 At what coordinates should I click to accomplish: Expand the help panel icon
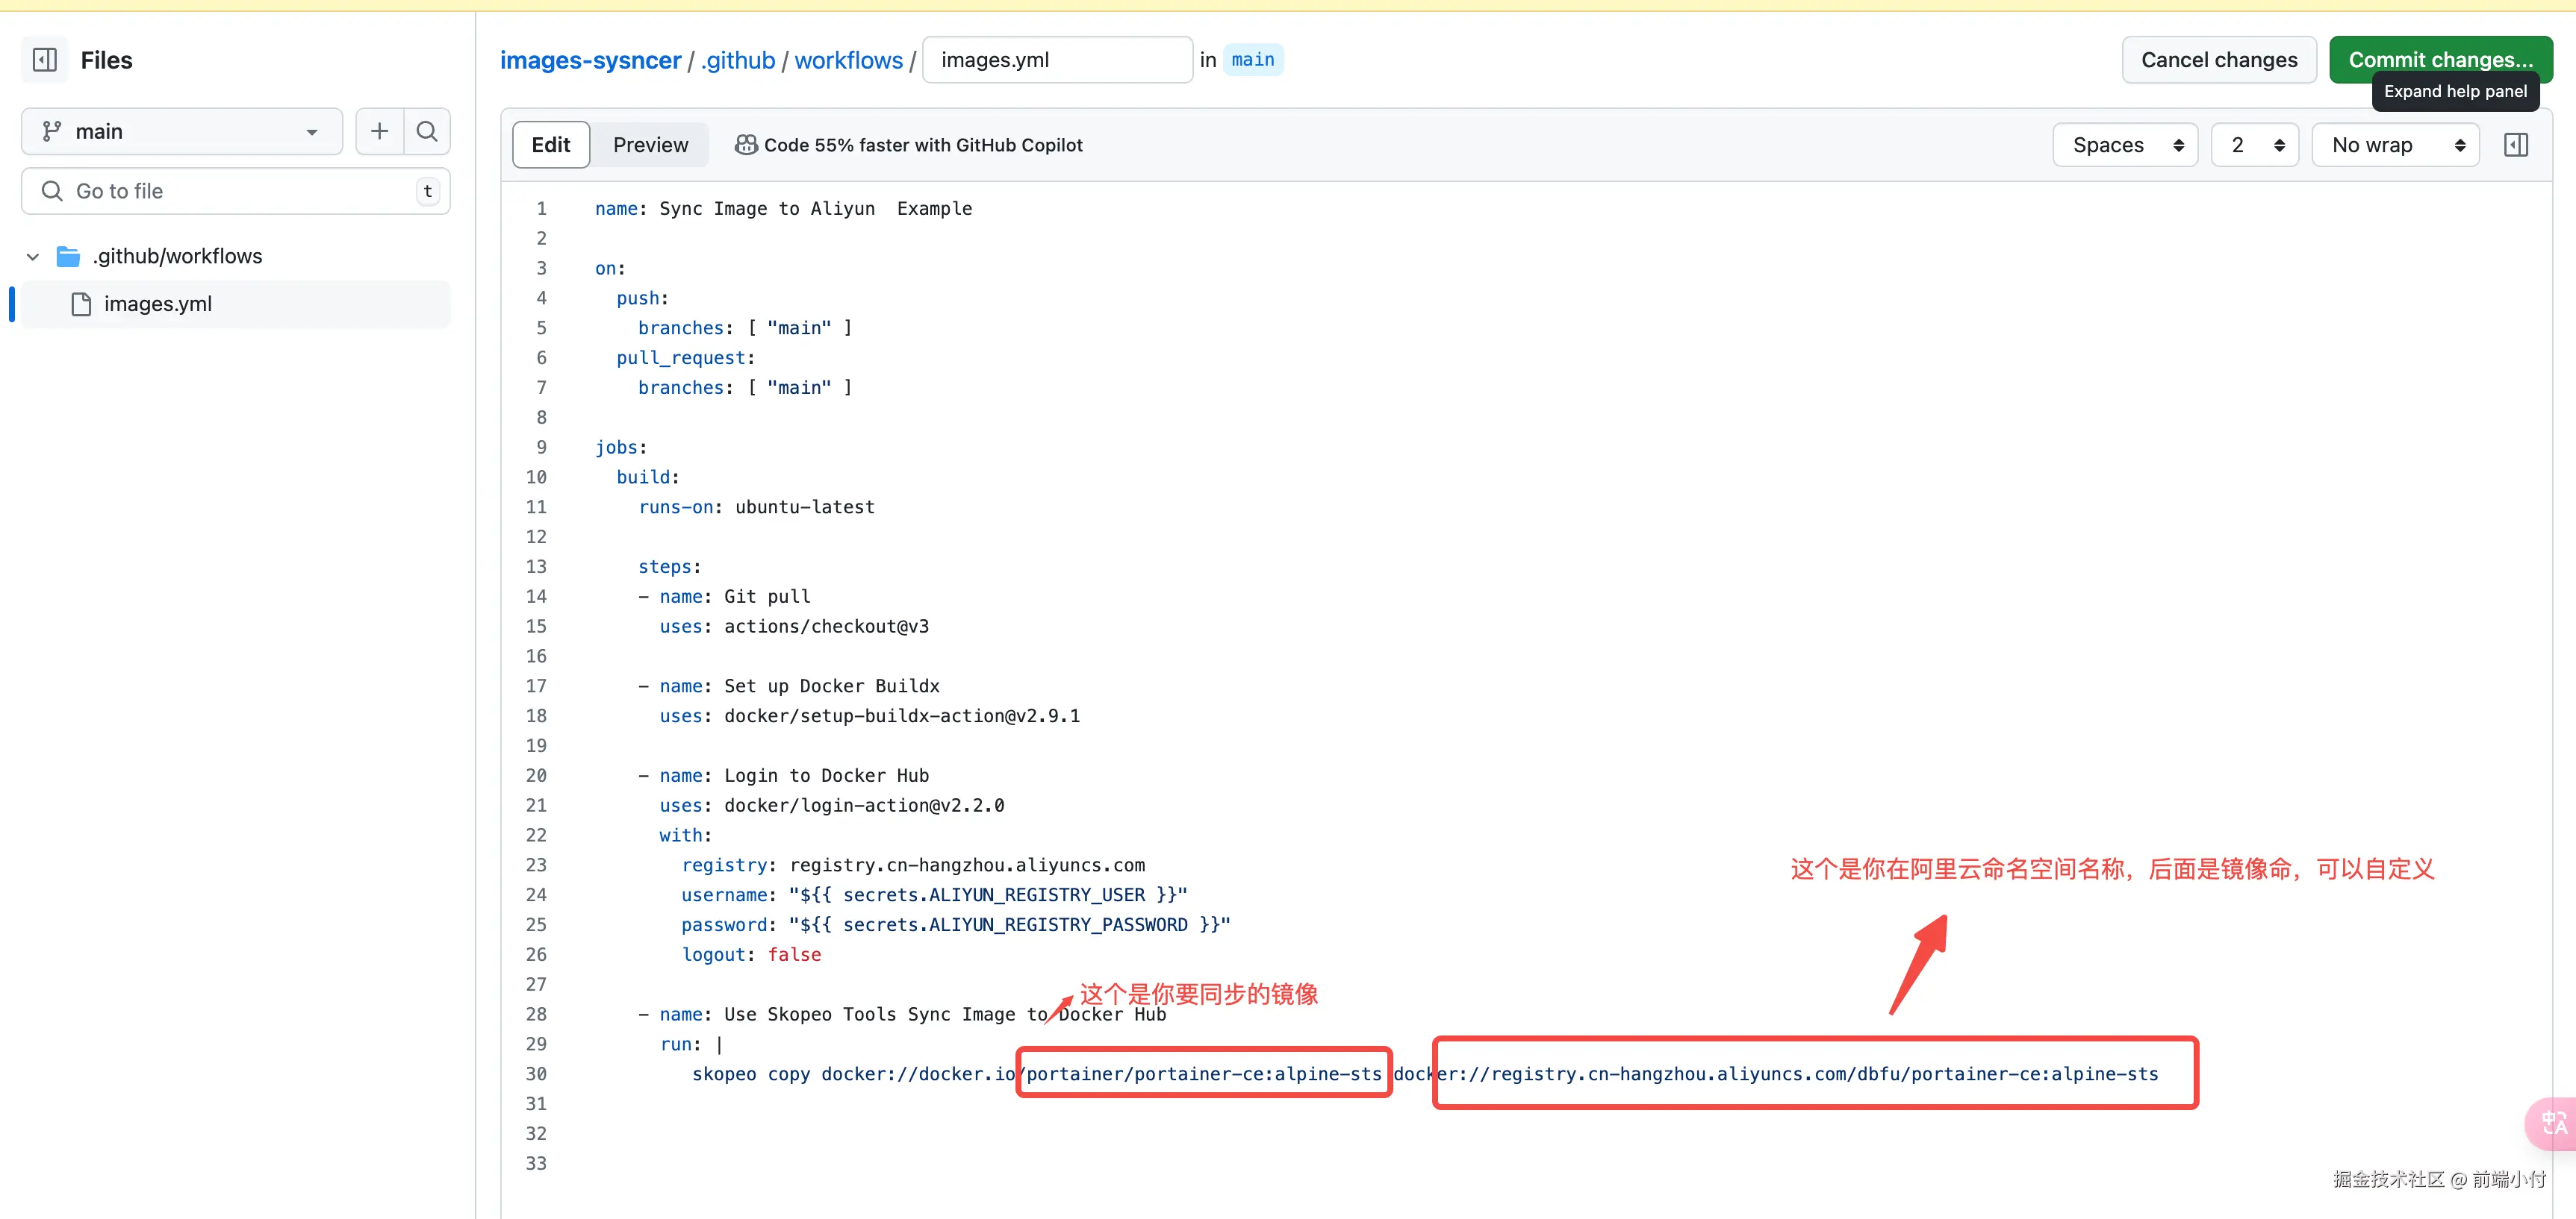2516,145
